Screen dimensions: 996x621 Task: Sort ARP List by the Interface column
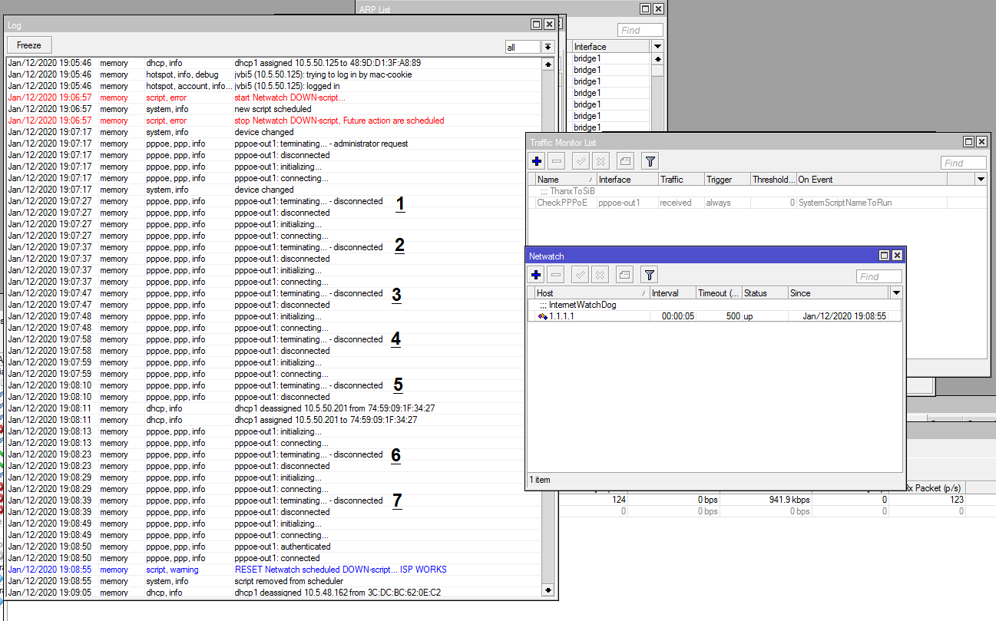[x=611, y=47]
